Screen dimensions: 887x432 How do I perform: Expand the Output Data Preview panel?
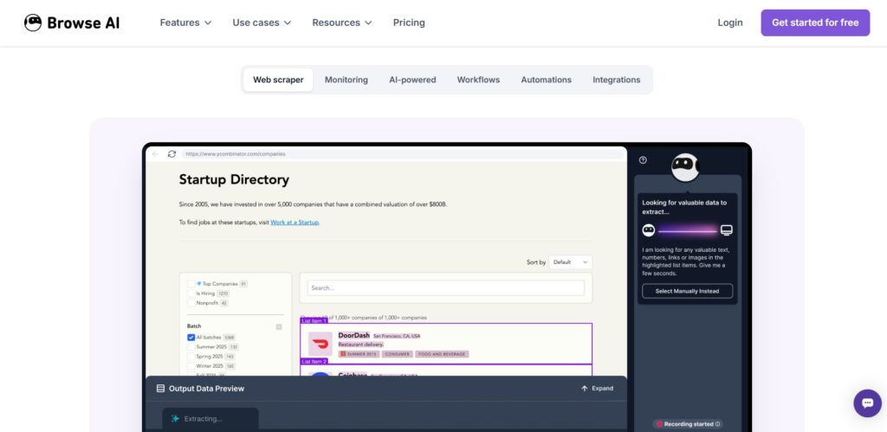click(x=597, y=389)
